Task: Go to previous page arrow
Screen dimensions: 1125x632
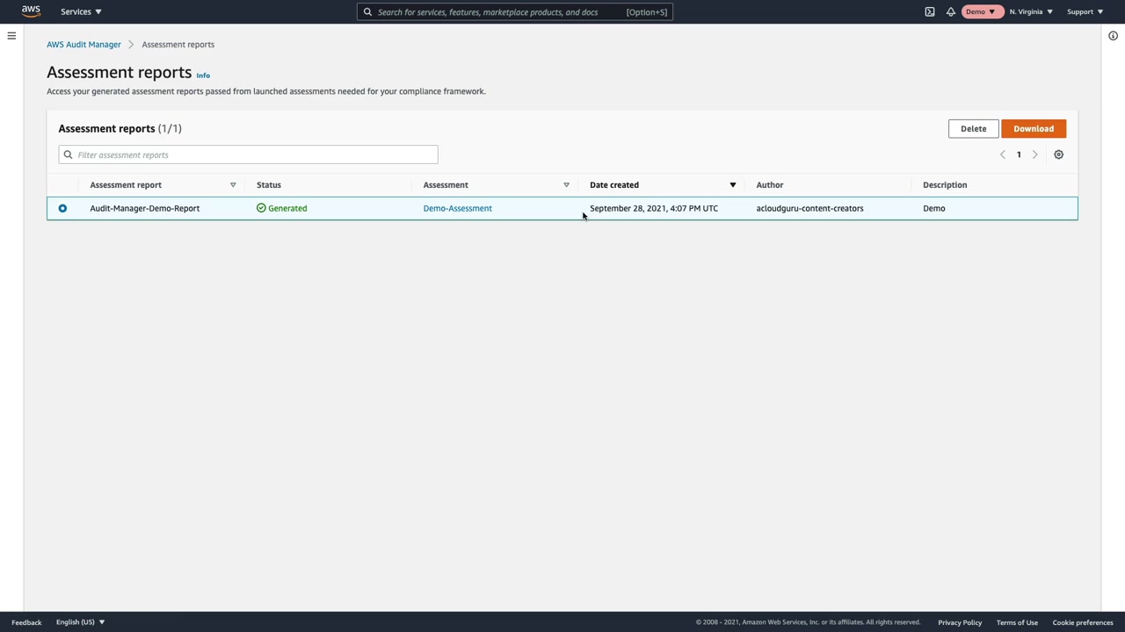Action: tap(1002, 154)
